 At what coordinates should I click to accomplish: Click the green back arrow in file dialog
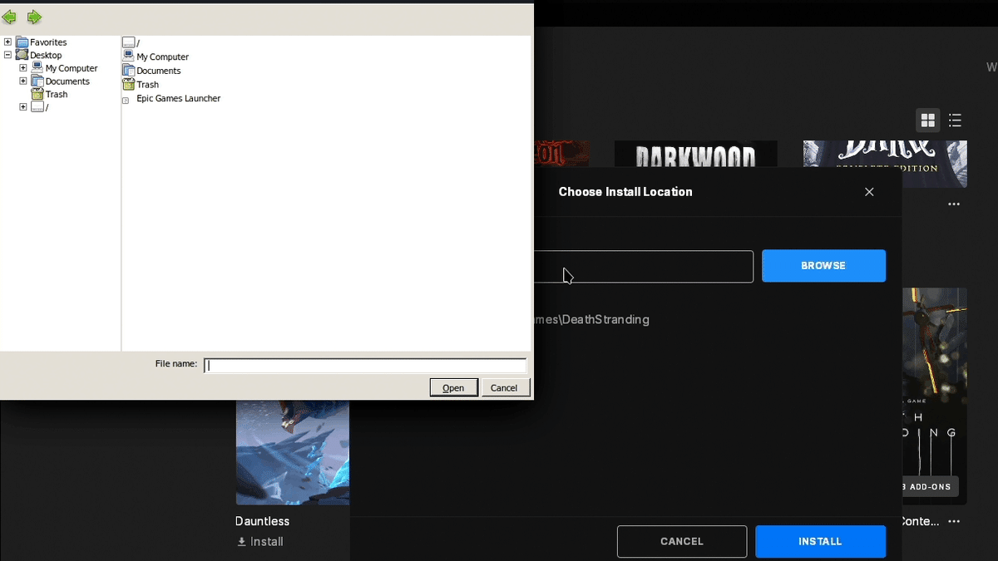pos(9,17)
